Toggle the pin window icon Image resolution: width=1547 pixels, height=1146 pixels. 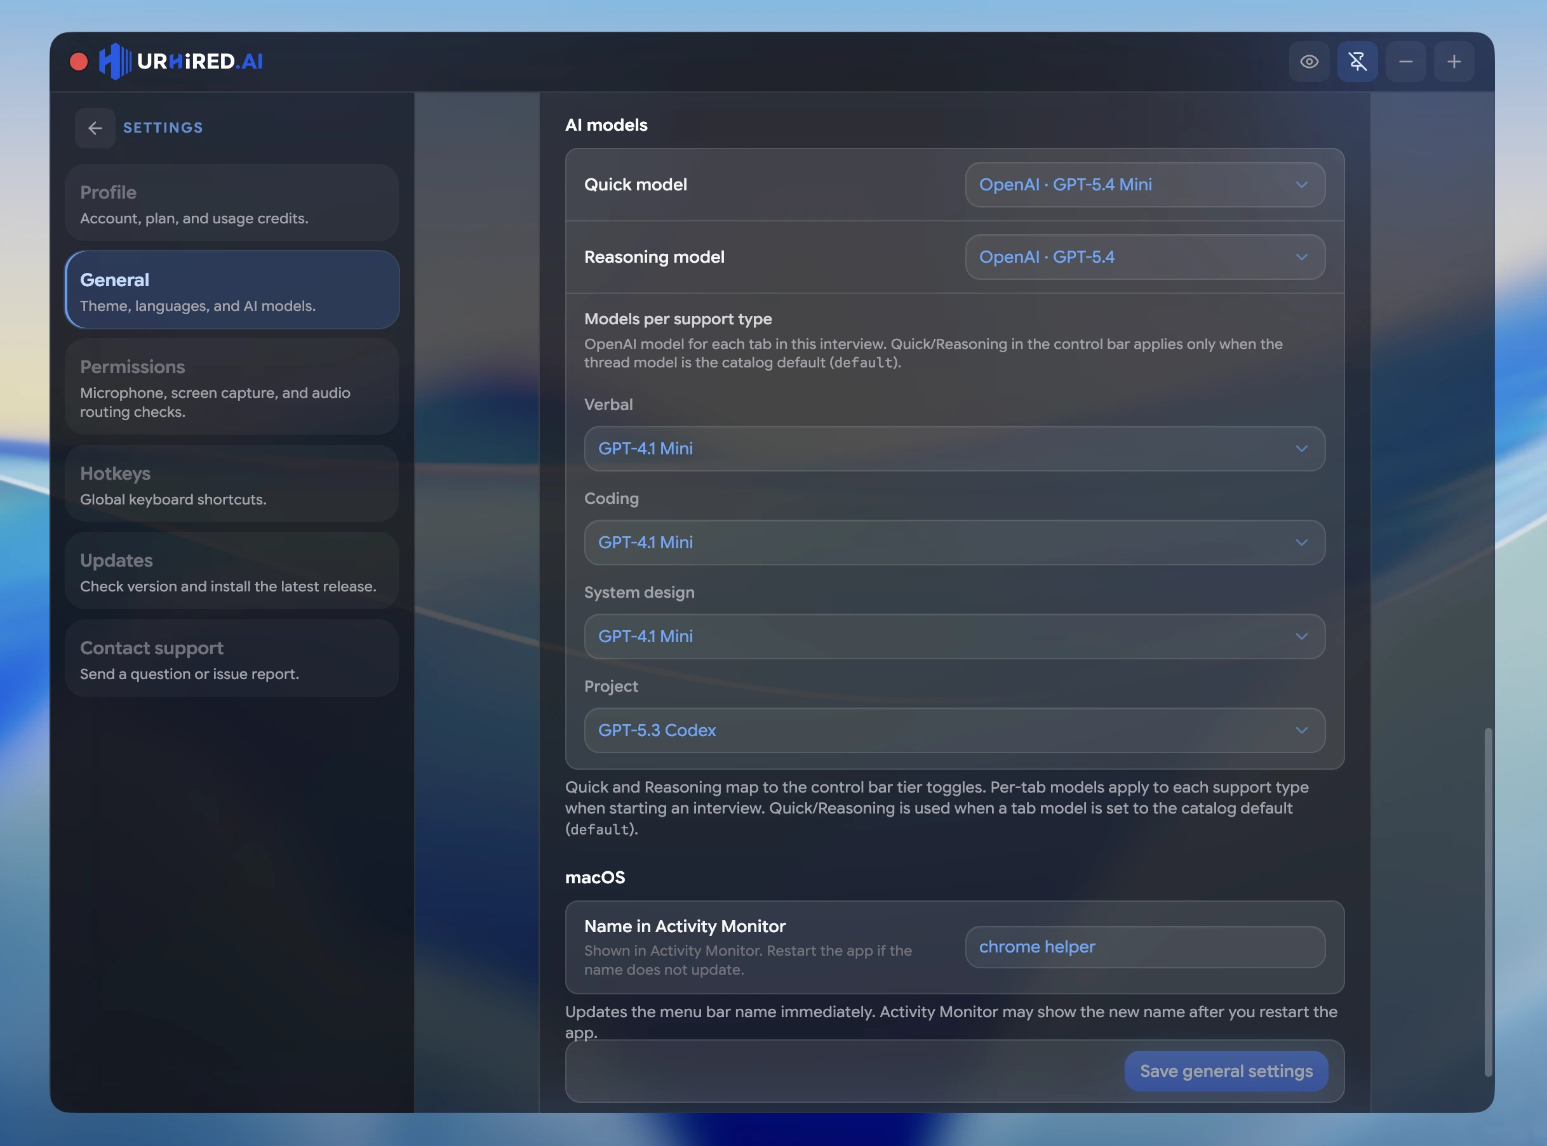(x=1358, y=62)
